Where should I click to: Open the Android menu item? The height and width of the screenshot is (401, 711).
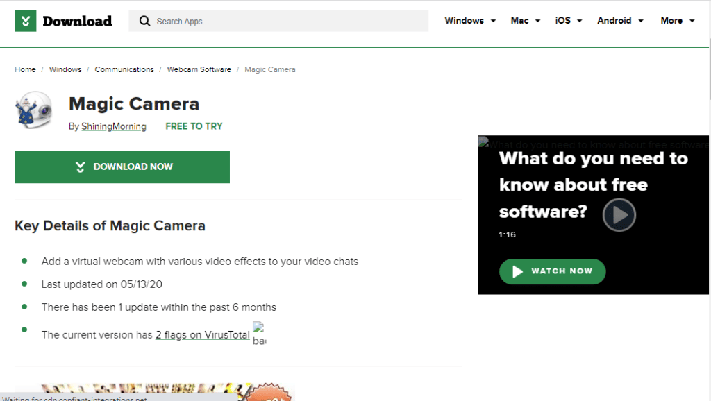[619, 20]
